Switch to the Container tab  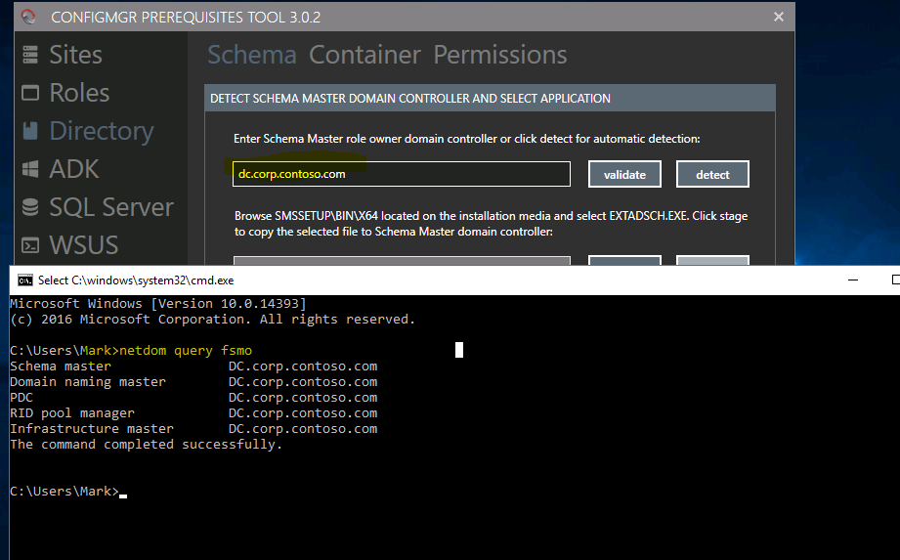pos(365,55)
